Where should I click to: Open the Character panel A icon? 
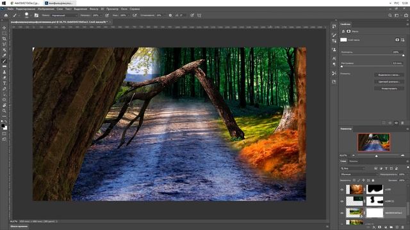(334, 58)
